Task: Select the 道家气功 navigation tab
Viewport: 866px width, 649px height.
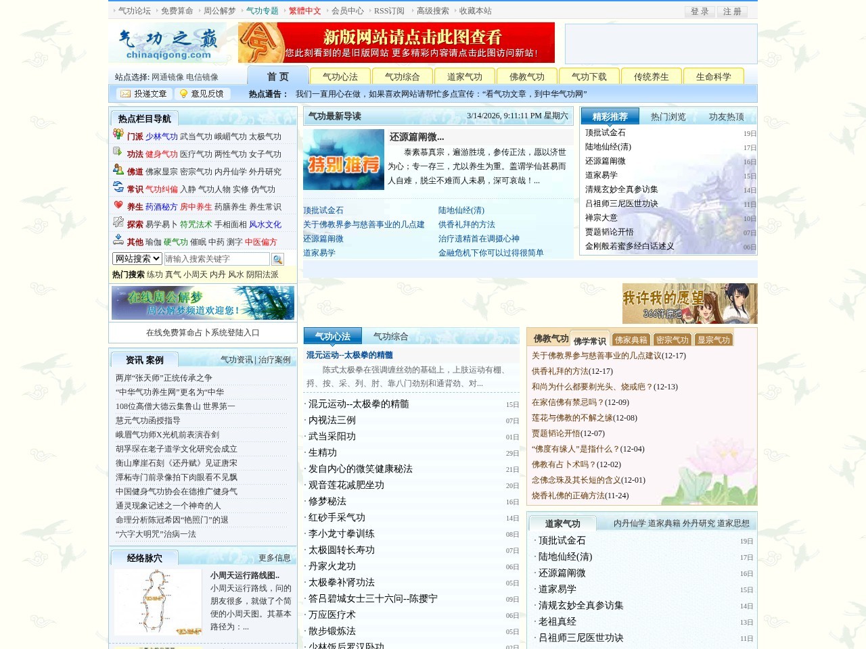Action: click(x=465, y=76)
